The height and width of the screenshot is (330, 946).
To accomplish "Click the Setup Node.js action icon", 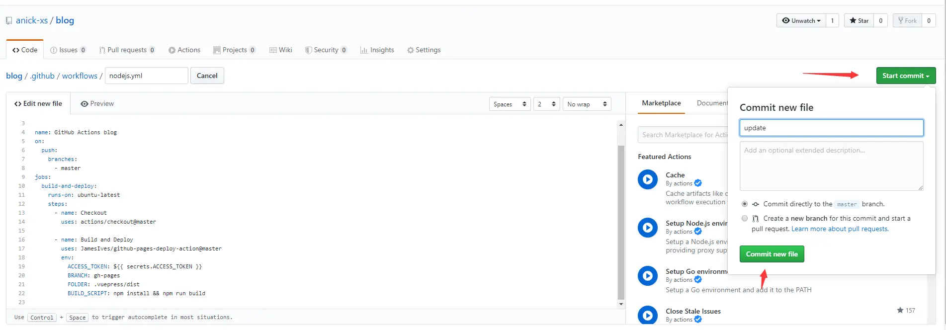I will point(648,228).
